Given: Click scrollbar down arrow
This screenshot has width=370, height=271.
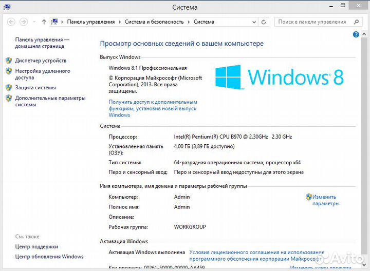Looking at the screenshot, I should tap(364, 265).
